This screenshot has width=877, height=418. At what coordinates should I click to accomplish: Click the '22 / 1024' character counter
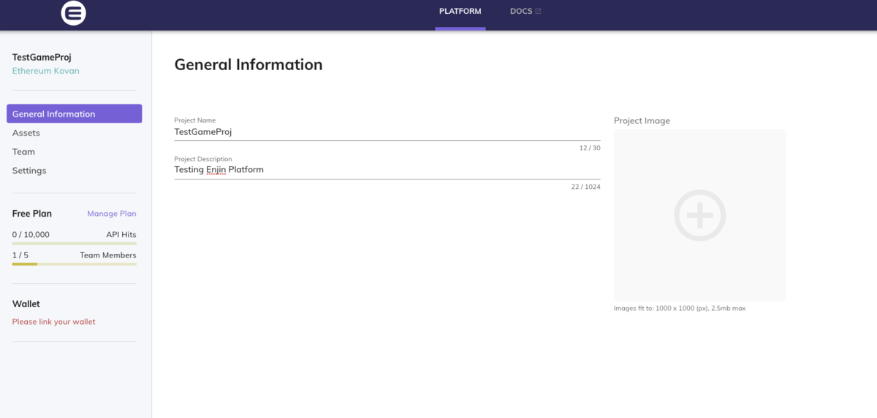click(x=586, y=187)
